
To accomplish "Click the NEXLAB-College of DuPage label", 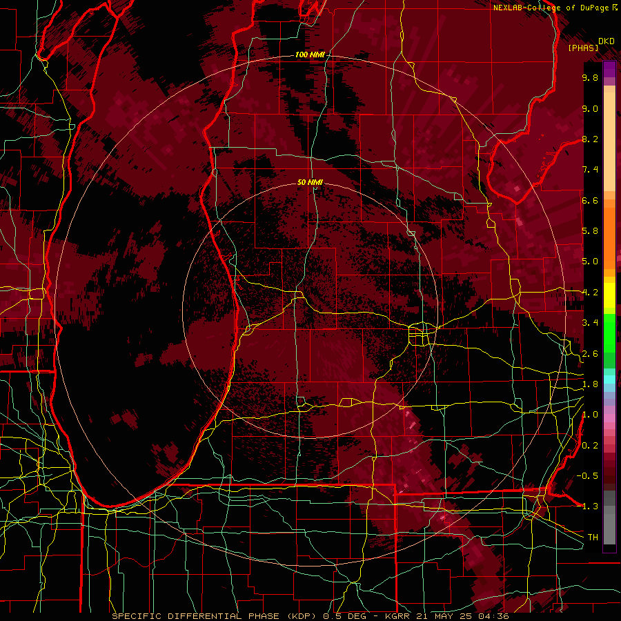I will 551,8.
